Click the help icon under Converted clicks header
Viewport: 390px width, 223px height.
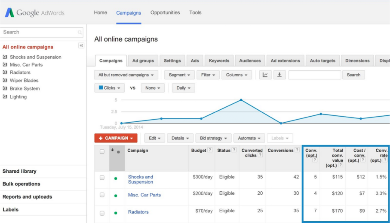[260, 155]
